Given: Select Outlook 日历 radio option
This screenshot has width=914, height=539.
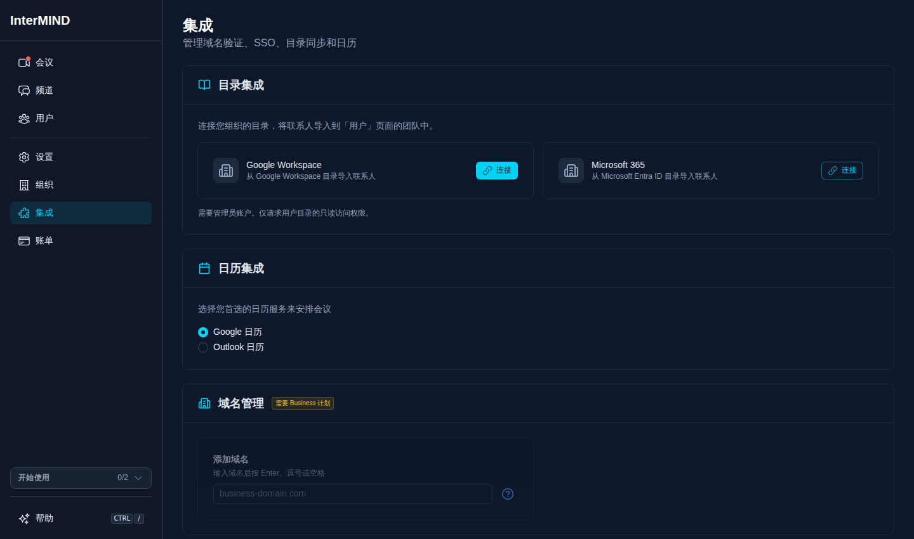Looking at the screenshot, I should coord(203,347).
